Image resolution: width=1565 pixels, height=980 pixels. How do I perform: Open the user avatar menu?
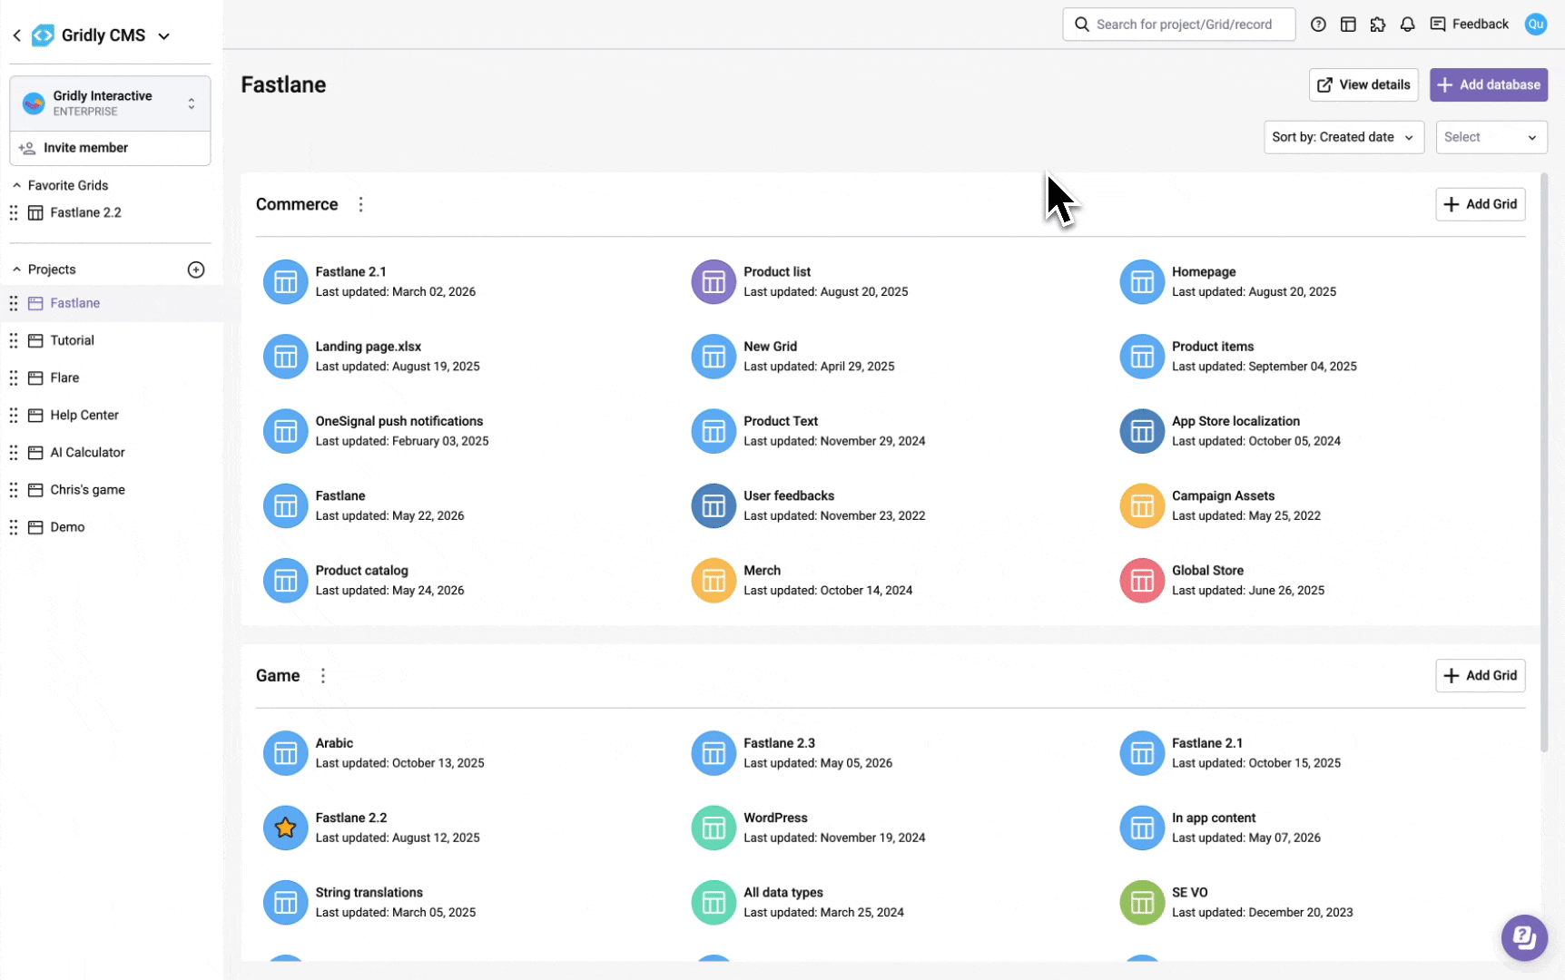1535,24
